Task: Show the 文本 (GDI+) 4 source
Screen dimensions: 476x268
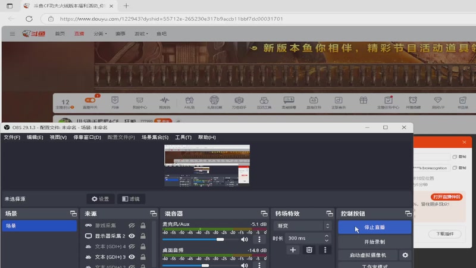Action: pyautogui.click(x=131, y=247)
